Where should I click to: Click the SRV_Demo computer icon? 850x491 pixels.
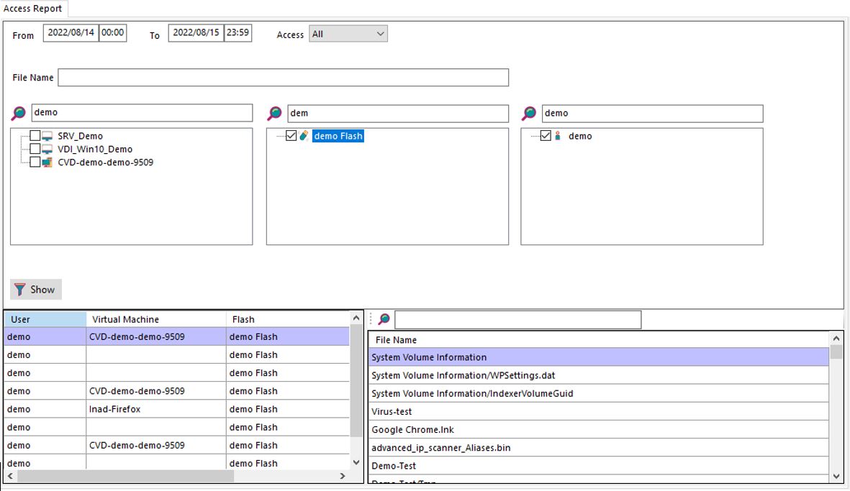48,136
